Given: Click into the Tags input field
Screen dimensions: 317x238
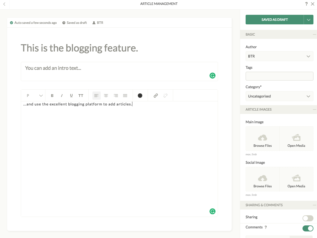Looking at the screenshot, I should (x=279, y=76).
